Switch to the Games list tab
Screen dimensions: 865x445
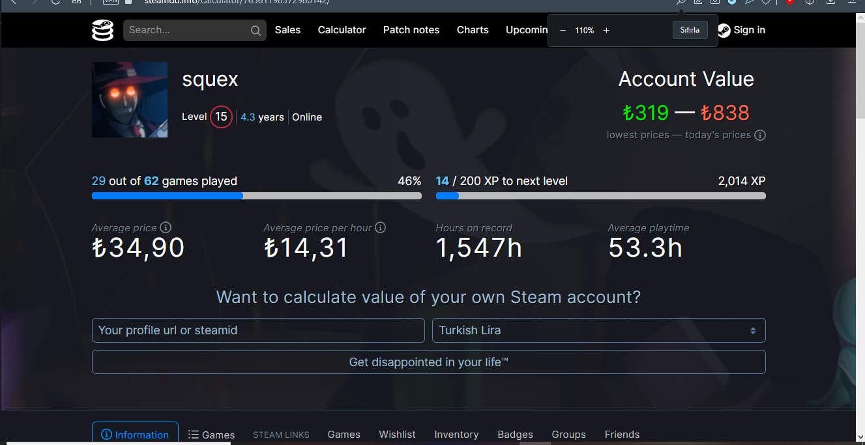coord(211,435)
